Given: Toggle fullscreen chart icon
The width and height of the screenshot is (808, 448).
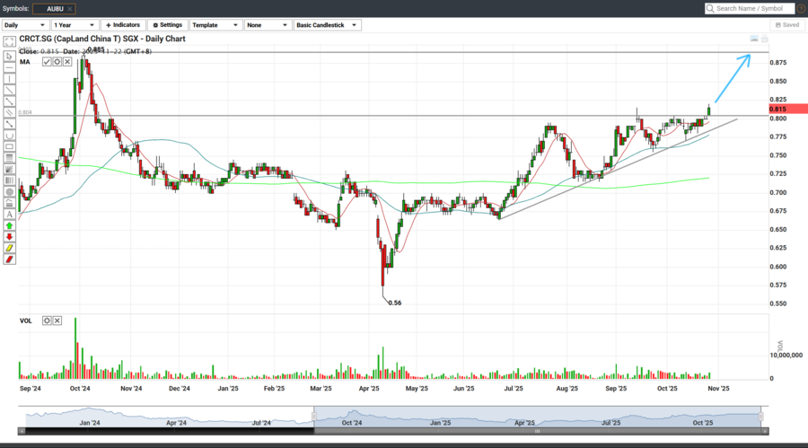Looking at the screenshot, I should [9, 42].
